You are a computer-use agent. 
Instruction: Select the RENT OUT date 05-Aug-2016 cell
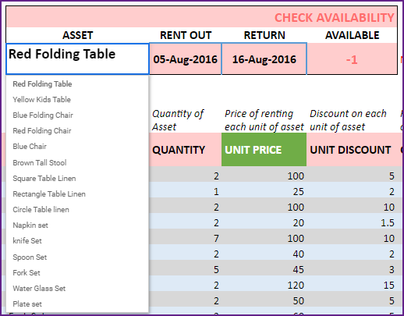[x=186, y=59]
